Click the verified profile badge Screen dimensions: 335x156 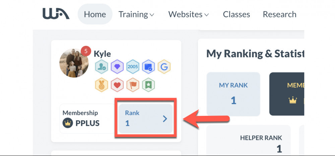[101, 67]
